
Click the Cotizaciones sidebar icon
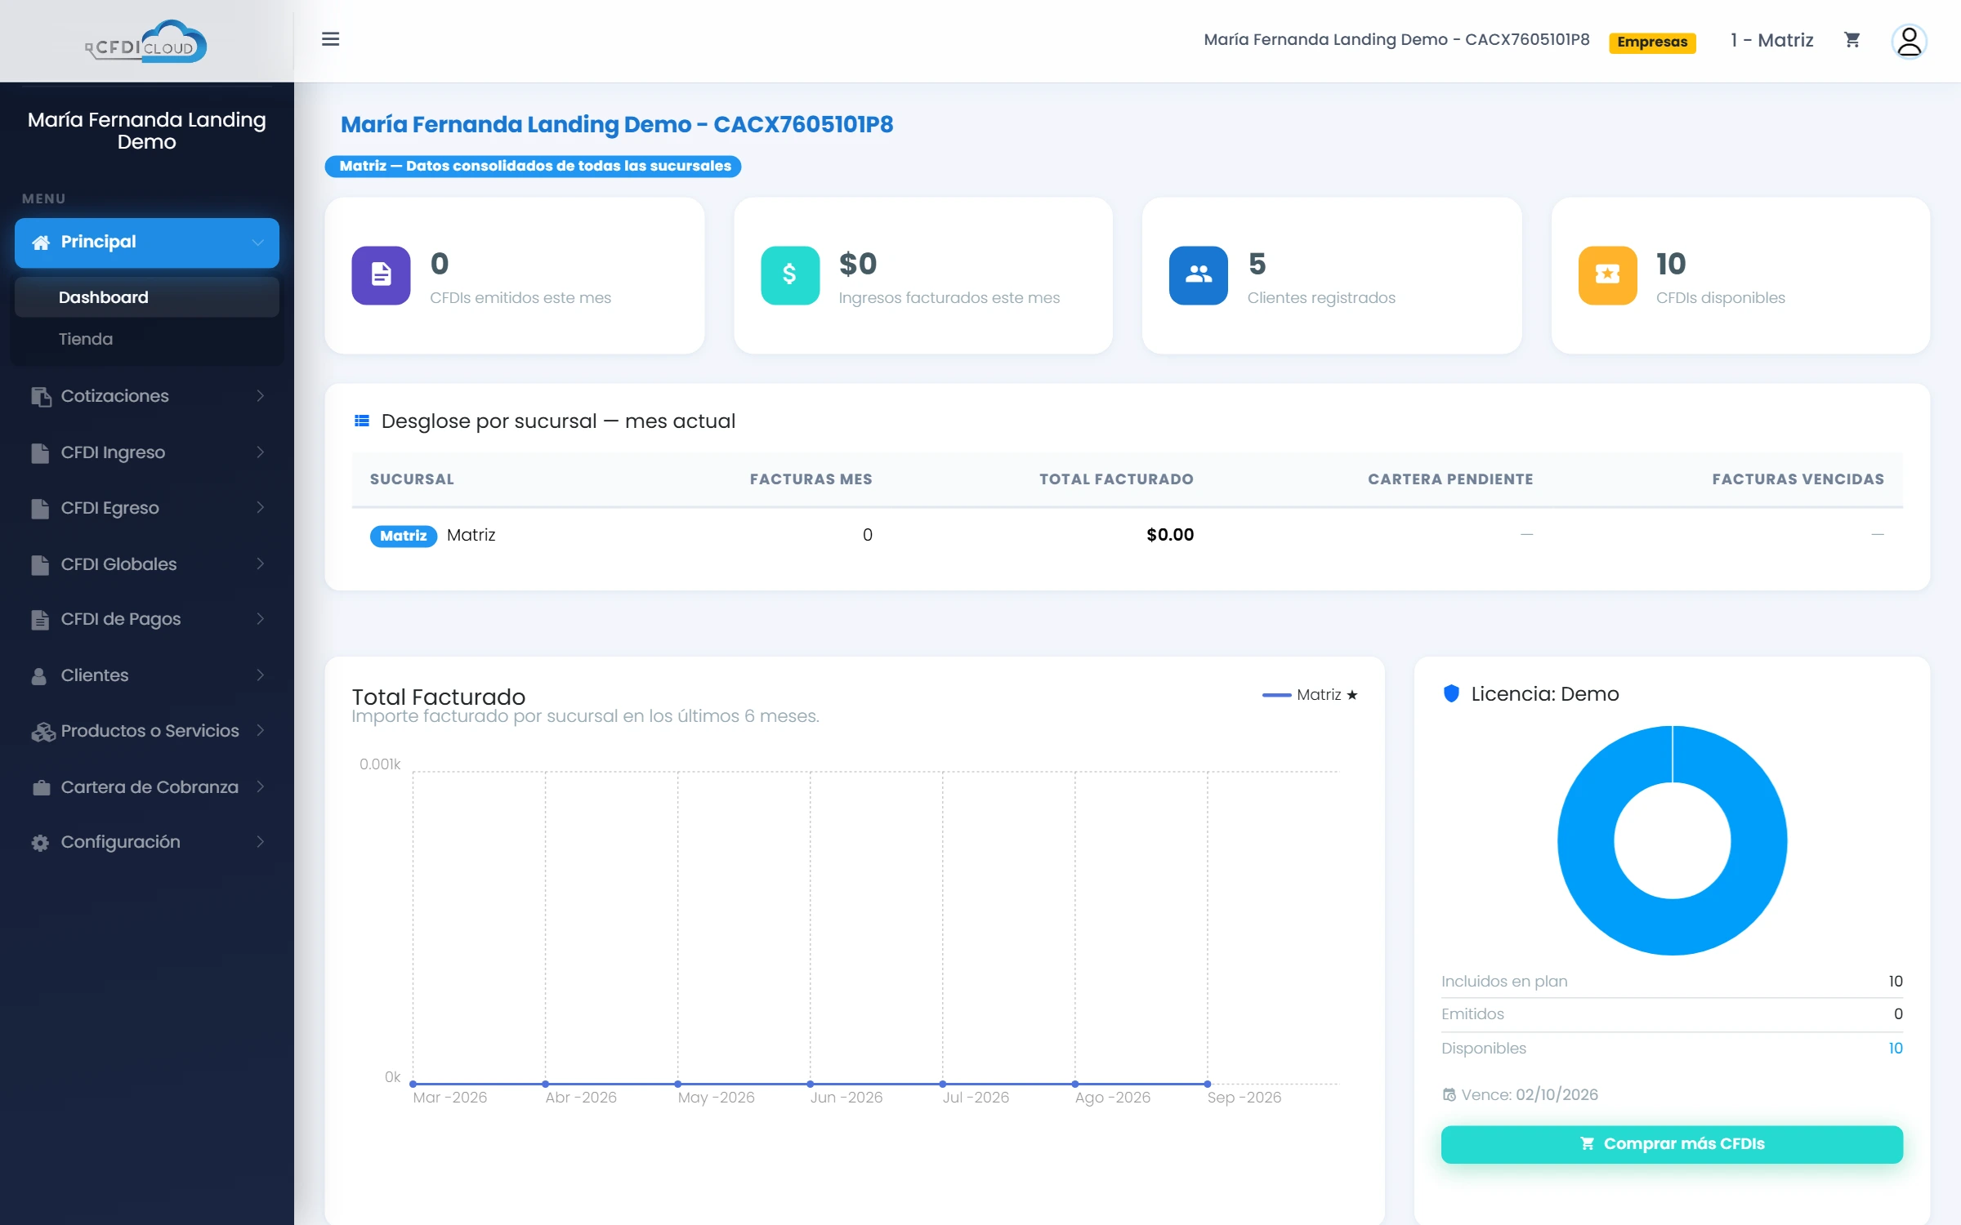pos(40,396)
